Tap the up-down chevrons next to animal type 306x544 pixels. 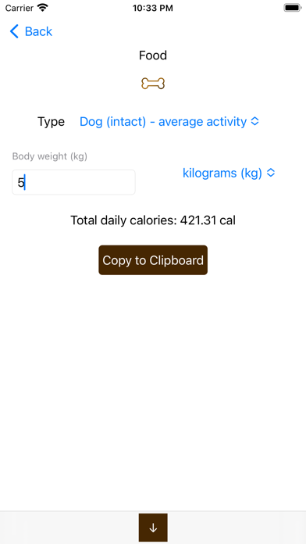click(x=254, y=121)
